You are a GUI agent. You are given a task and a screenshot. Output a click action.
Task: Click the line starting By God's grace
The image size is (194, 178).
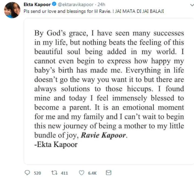[x=109, y=33]
